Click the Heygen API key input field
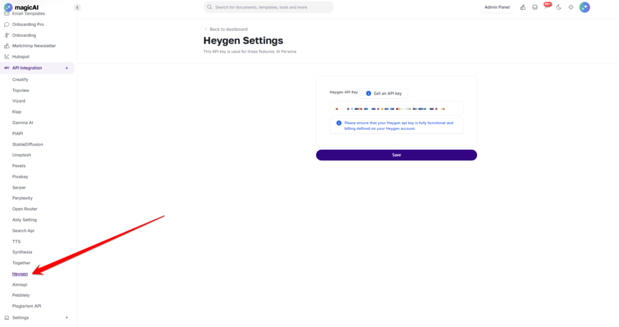This screenshot has width=619, height=327. pyautogui.click(x=397, y=109)
